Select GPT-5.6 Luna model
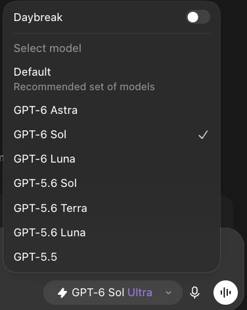This screenshot has width=247, height=310. [x=112, y=232]
